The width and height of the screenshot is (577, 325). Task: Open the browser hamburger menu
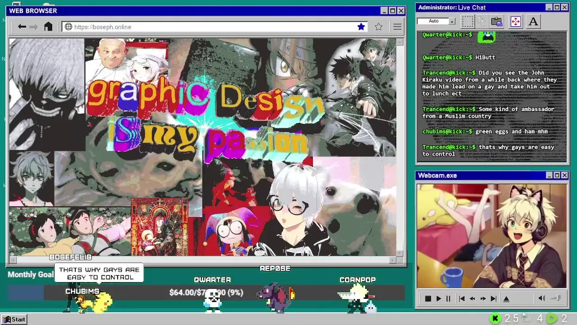point(397,27)
